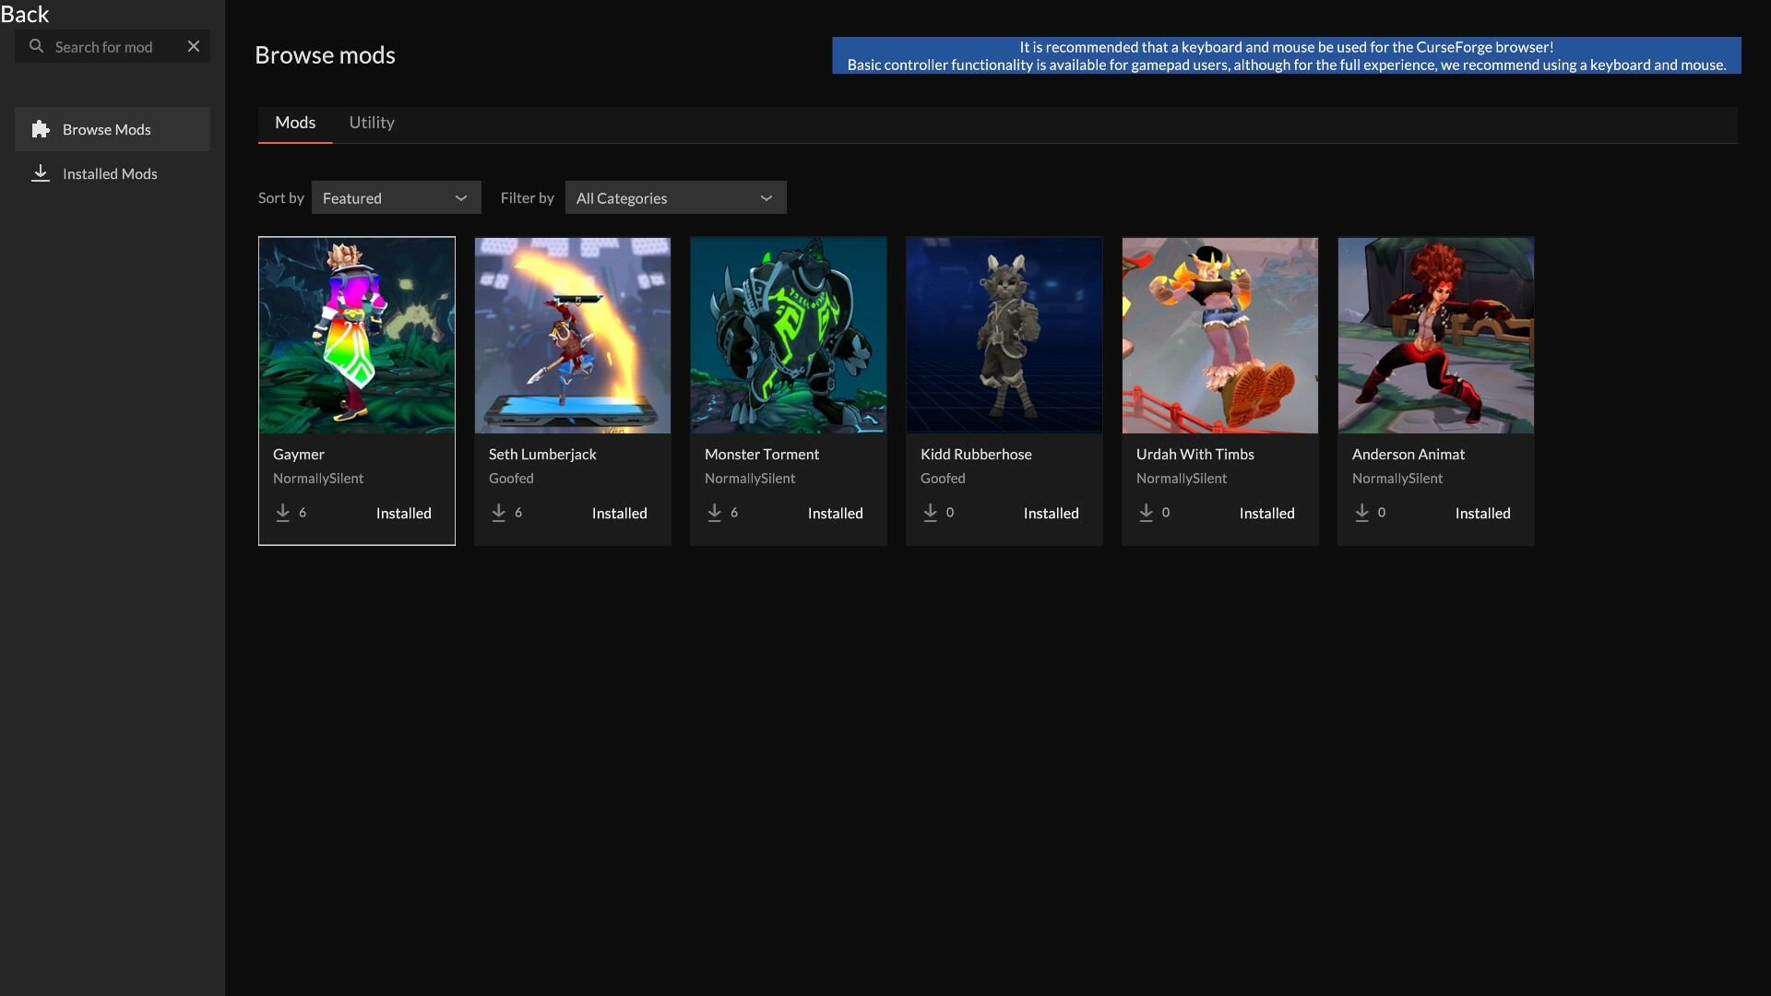Click Installed button on Anderson Animat

[1483, 514]
